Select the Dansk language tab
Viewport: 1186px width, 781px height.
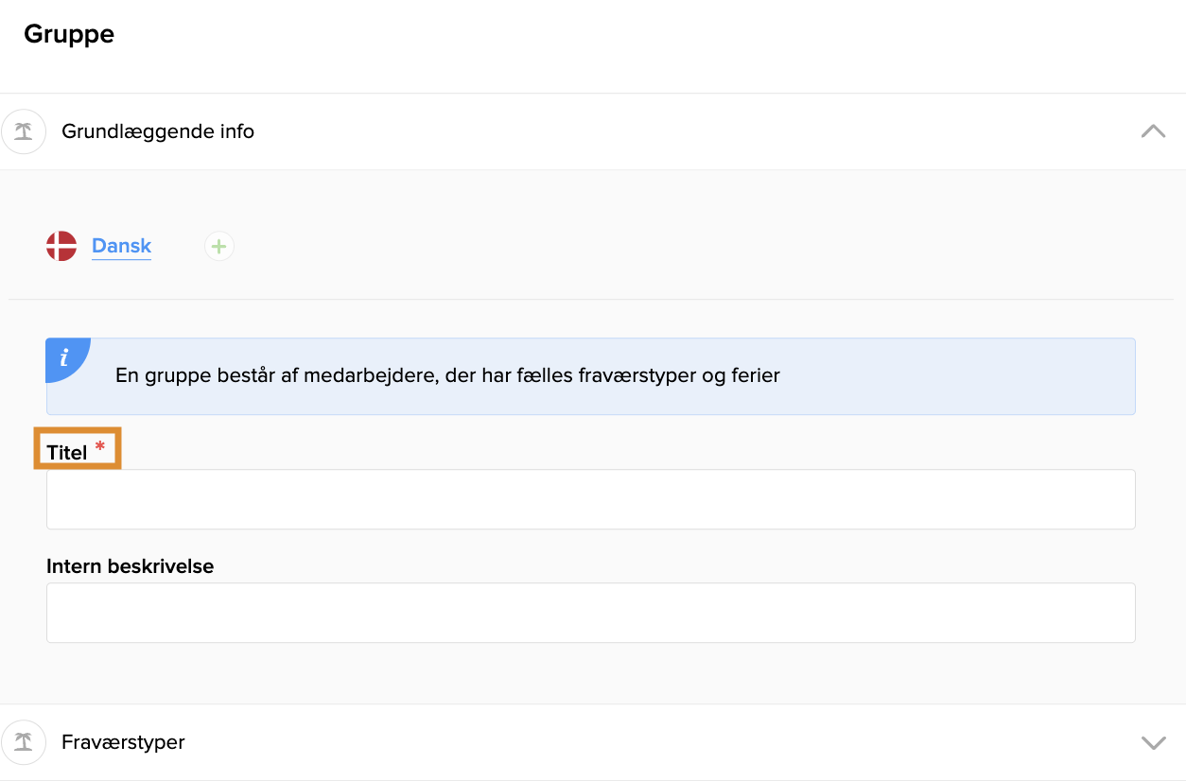[x=121, y=246]
